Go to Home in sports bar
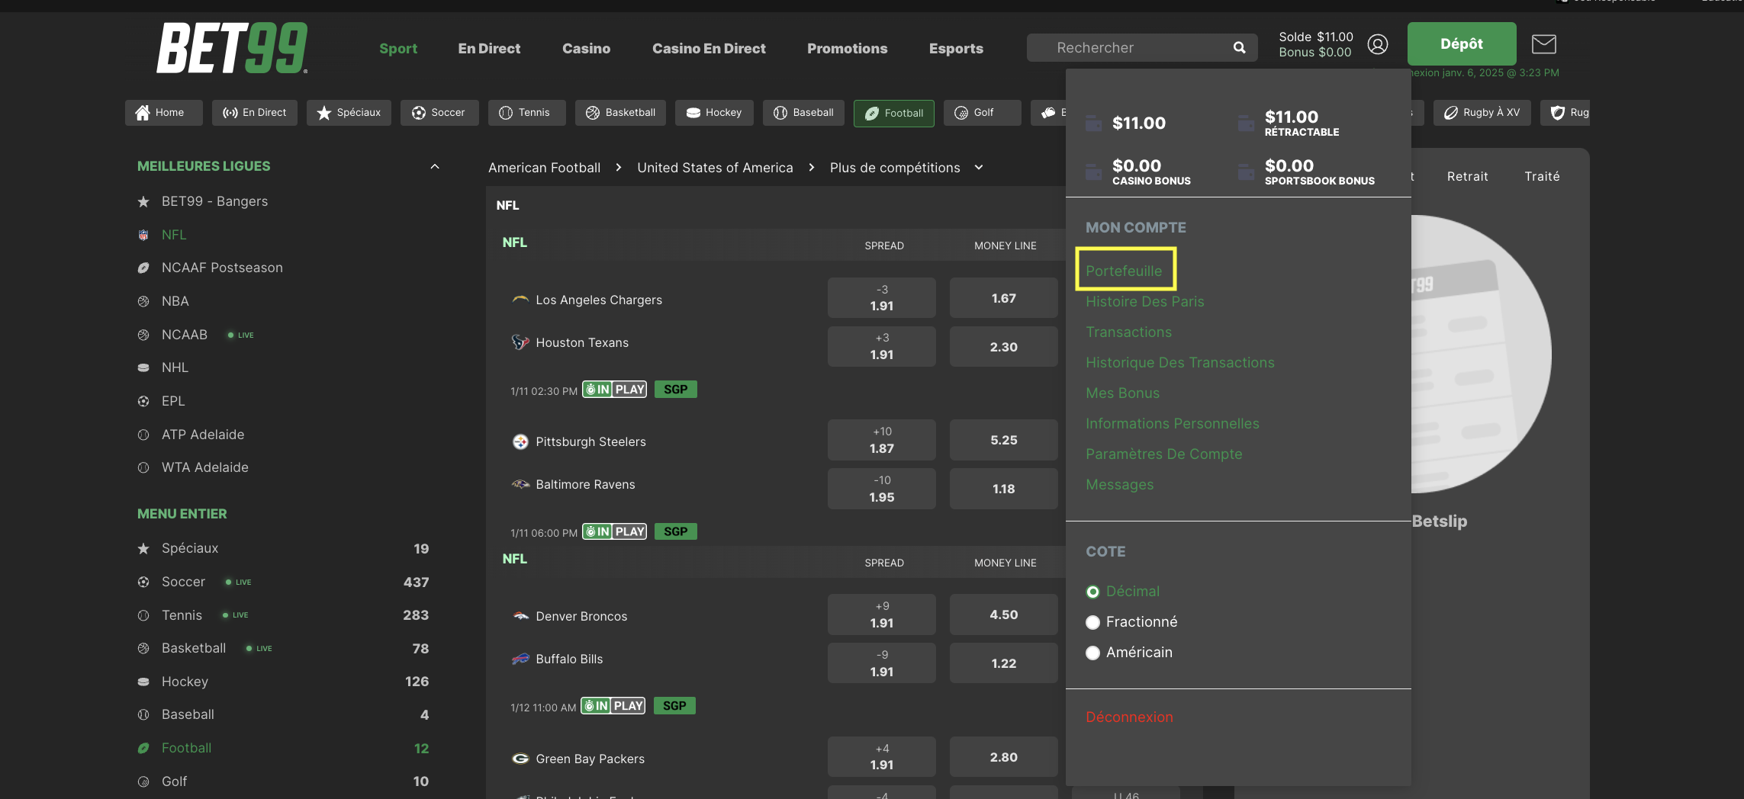 (x=163, y=113)
